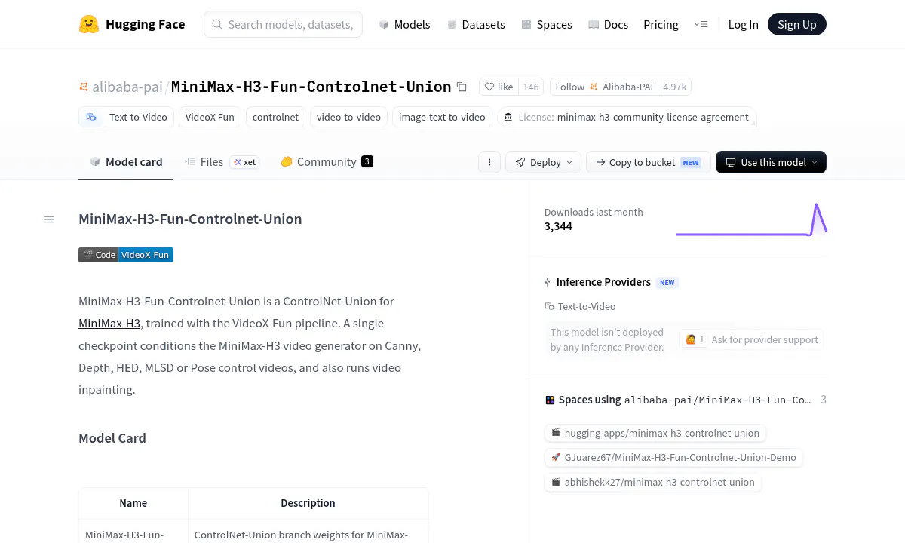
Task: Open the Docs nav item
Action: click(608, 24)
